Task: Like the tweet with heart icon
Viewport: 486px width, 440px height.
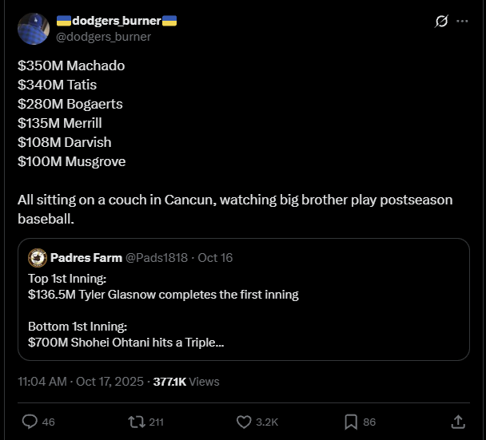Action: click(x=245, y=421)
